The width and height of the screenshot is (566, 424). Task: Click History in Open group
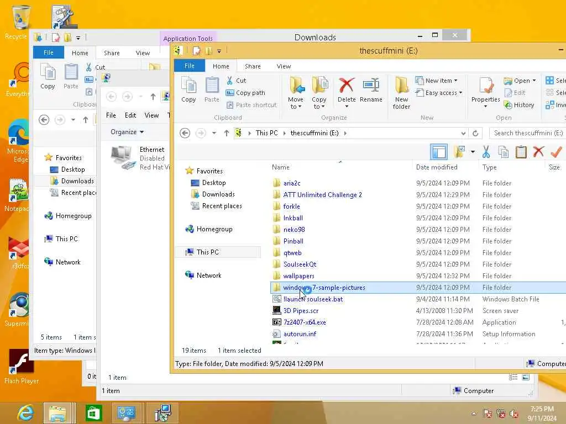pos(520,105)
